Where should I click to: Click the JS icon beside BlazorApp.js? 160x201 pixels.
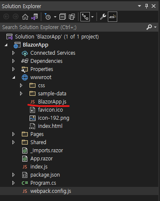pos(33,102)
